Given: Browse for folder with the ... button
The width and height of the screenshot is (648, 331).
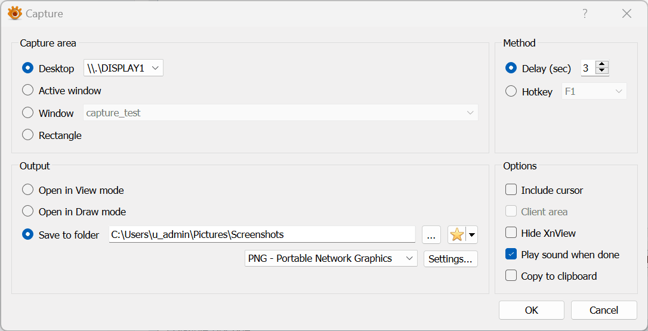Looking at the screenshot, I should click(431, 235).
